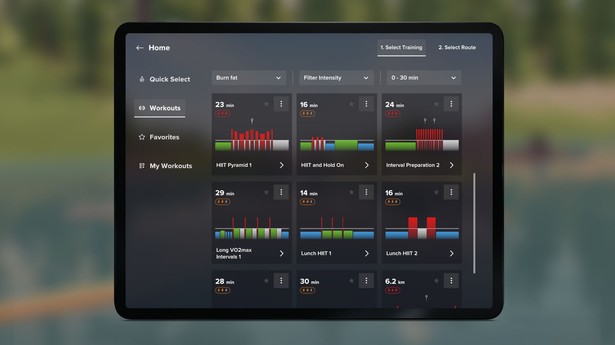Switch to the 2. Select Route tab
Screen dimensions: 615x345
(457, 48)
